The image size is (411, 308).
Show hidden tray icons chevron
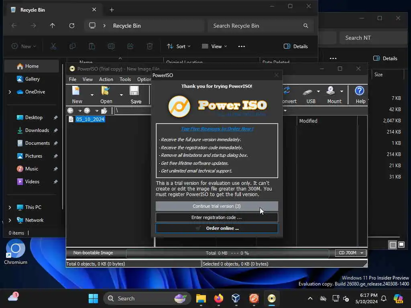tap(310, 298)
